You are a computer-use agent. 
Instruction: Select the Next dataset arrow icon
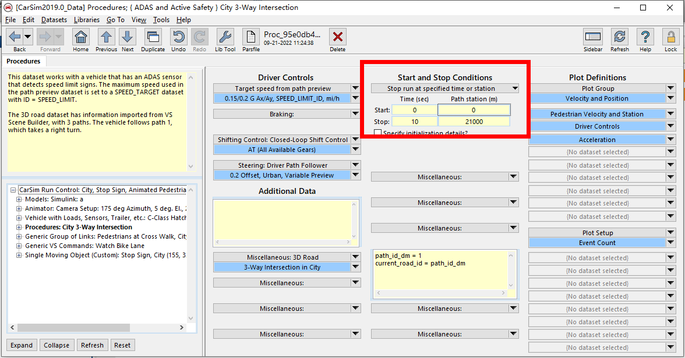coord(127,37)
